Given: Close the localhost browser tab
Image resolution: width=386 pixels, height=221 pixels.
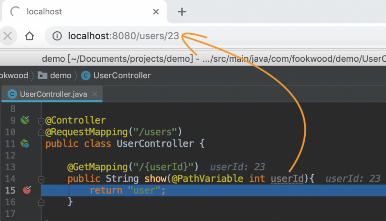Looking at the screenshot, I should (156, 12).
